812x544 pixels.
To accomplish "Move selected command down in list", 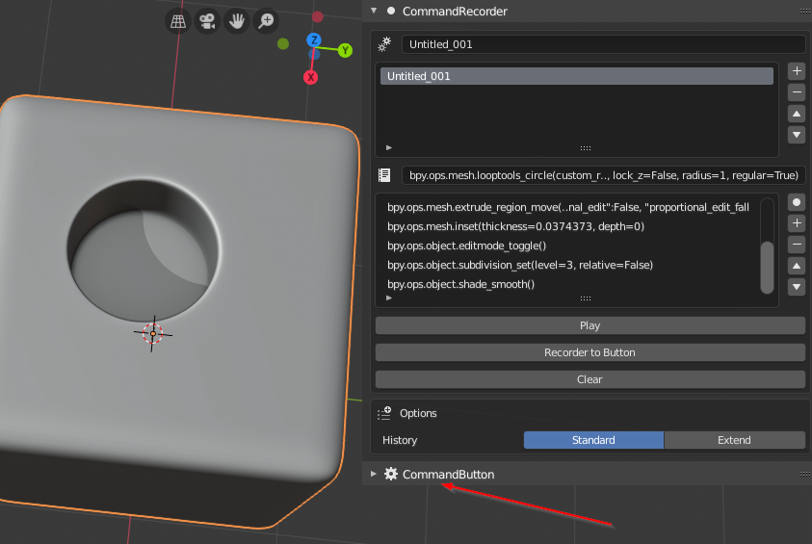I will coord(797,287).
